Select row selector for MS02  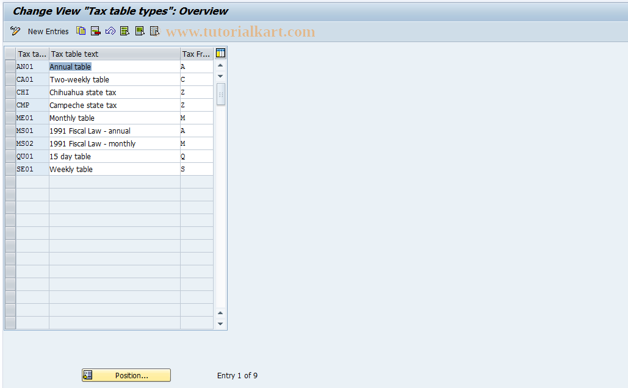(10, 143)
